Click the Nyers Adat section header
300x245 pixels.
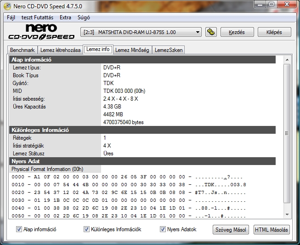142,161
